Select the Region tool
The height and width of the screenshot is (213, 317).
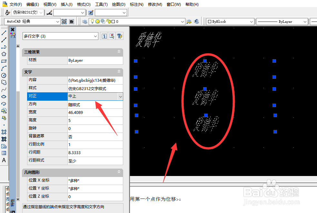pos(4,146)
